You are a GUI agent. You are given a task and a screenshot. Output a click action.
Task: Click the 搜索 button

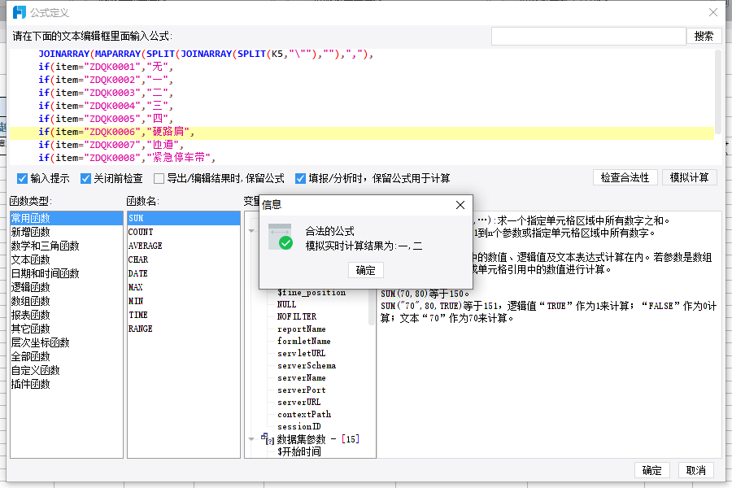pyautogui.click(x=704, y=36)
